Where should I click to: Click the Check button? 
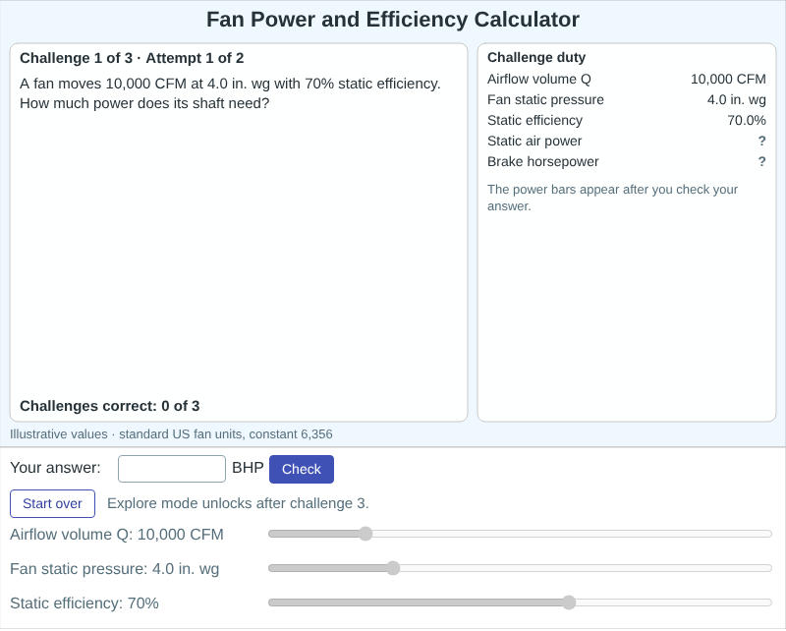point(302,469)
